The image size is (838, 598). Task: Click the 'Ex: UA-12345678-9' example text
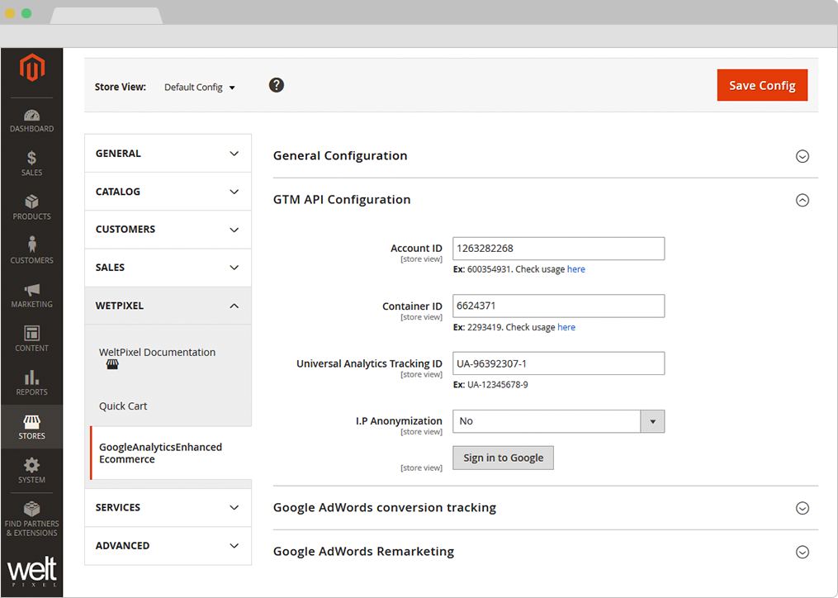[x=490, y=385]
